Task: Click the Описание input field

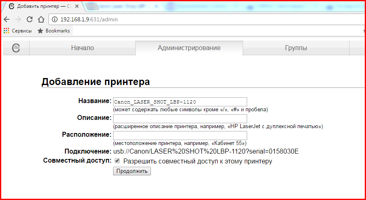Action: tap(180, 119)
